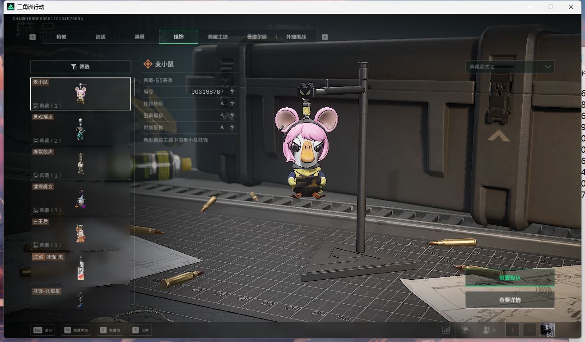Viewport: 585px width, 342px height.
Task: Click the help icon beside 附加配件
Action: (x=232, y=128)
